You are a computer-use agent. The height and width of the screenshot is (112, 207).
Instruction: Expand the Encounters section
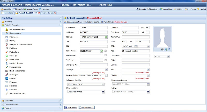click(x=61, y=101)
